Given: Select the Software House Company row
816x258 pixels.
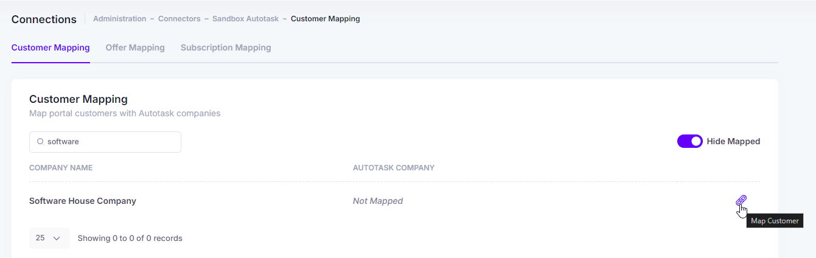Looking at the screenshot, I should pyautogui.click(x=394, y=201).
